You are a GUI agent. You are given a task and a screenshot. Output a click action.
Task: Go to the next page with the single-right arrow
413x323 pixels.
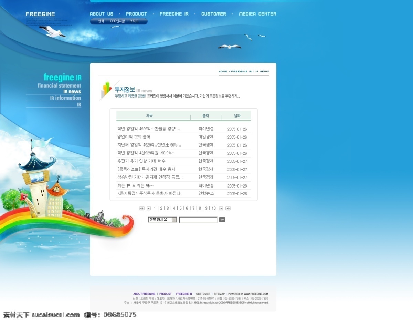click(221, 208)
